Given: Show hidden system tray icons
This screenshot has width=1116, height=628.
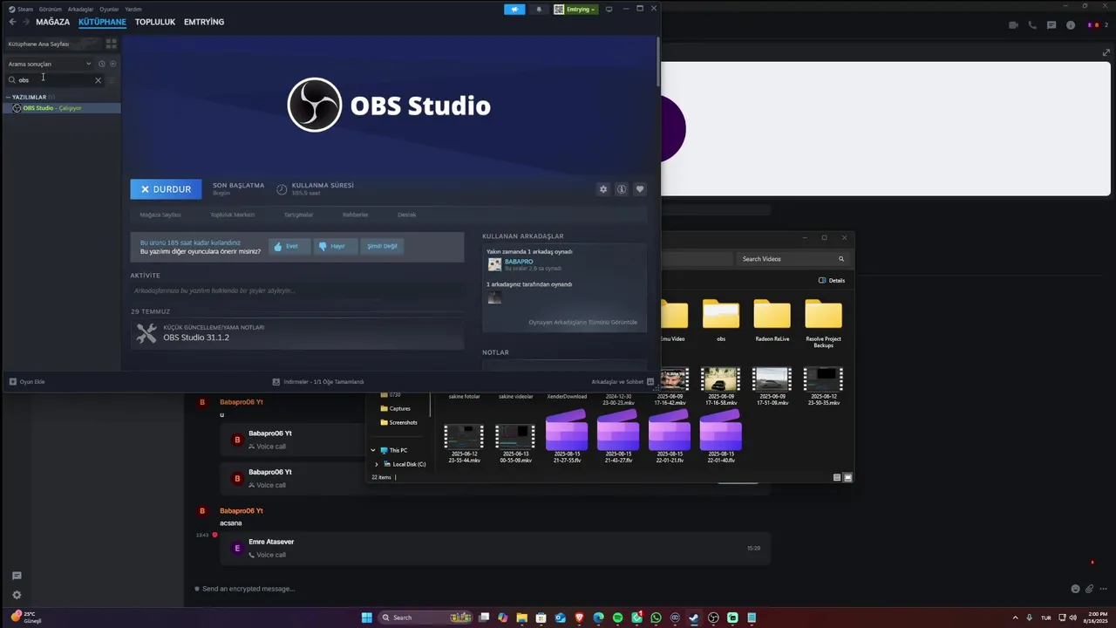Looking at the screenshot, I should [x=1017, y=618].
